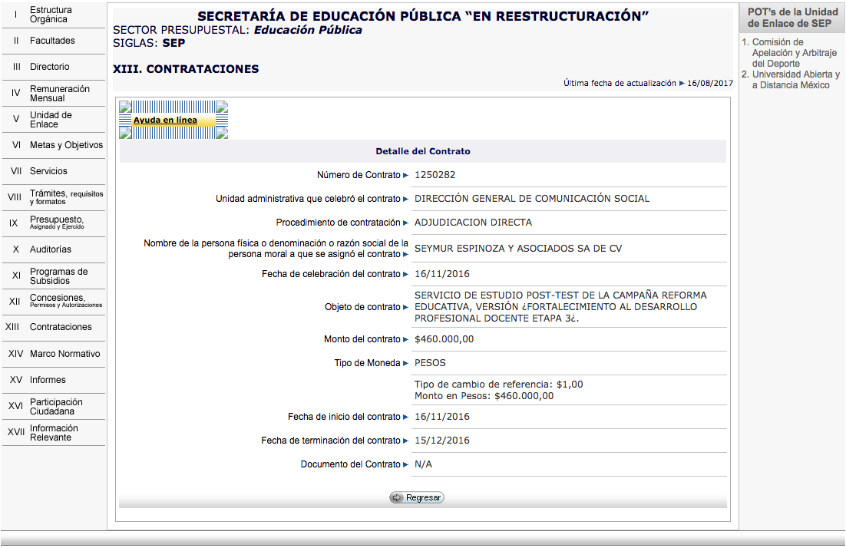Open Marco Normativo section
The image size is (846, 548).
64,354
